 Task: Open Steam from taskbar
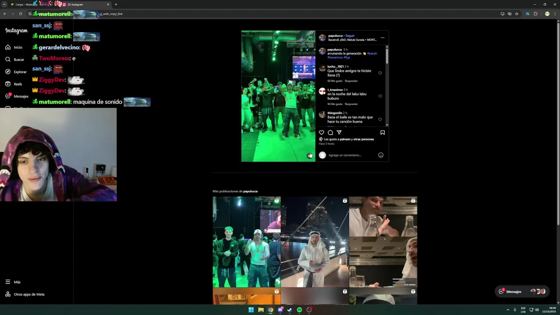click(x=290, y=310)
